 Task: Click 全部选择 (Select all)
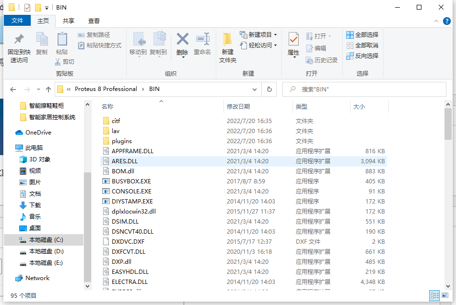coord(362,34)
